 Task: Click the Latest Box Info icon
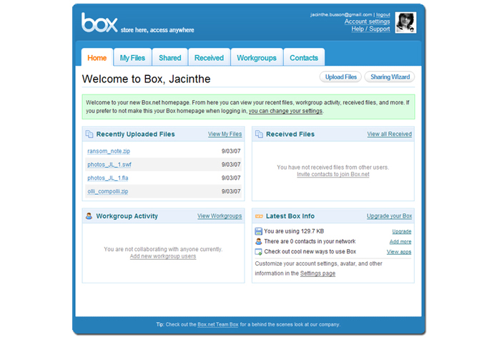[x=259, y=216]
